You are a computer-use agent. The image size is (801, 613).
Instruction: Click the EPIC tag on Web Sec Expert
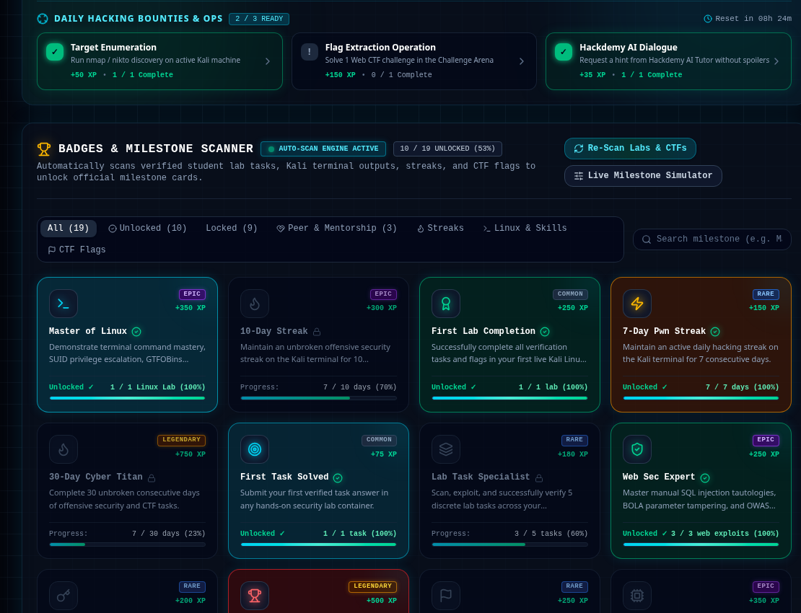click(x=765, y=440)
